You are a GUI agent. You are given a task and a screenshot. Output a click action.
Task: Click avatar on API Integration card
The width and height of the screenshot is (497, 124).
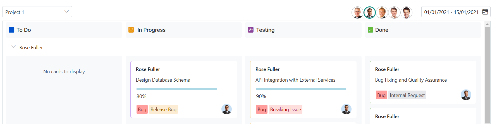pos(346,109)
